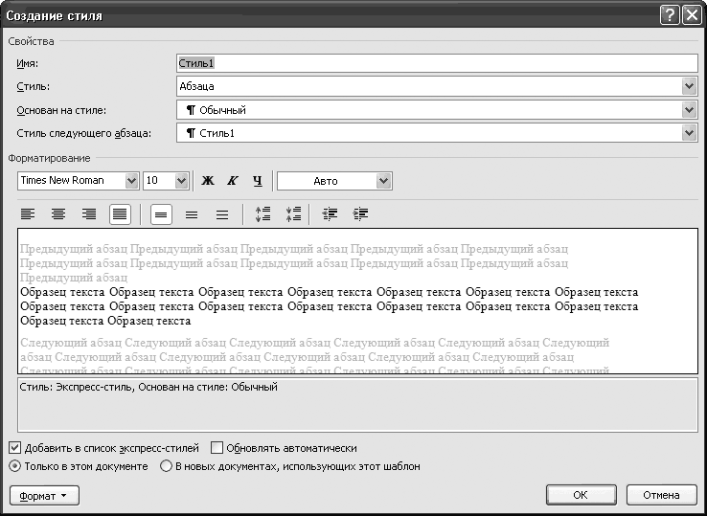Screen dimensions: 707x516
Task: Open the Формат menu button
Action: point(44,496)
